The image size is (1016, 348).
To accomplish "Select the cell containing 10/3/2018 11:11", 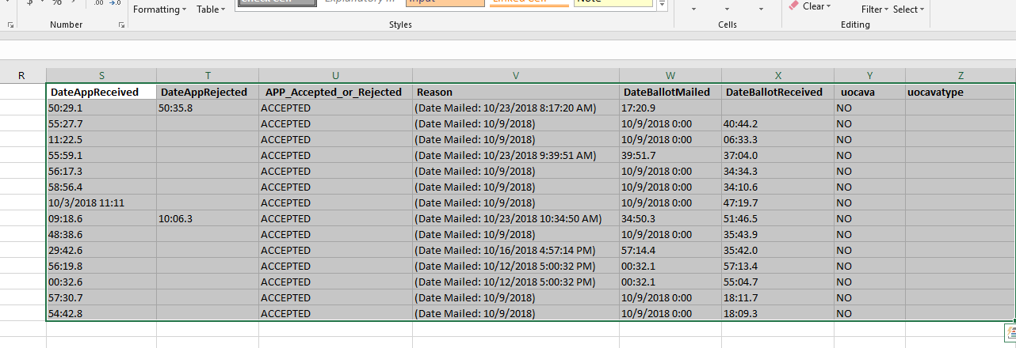I will tap(101, 202).
